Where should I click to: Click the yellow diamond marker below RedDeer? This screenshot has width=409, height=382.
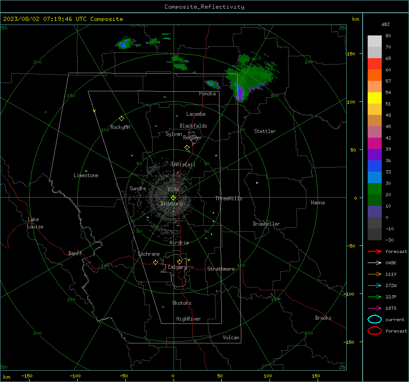(x=187, y=148)
